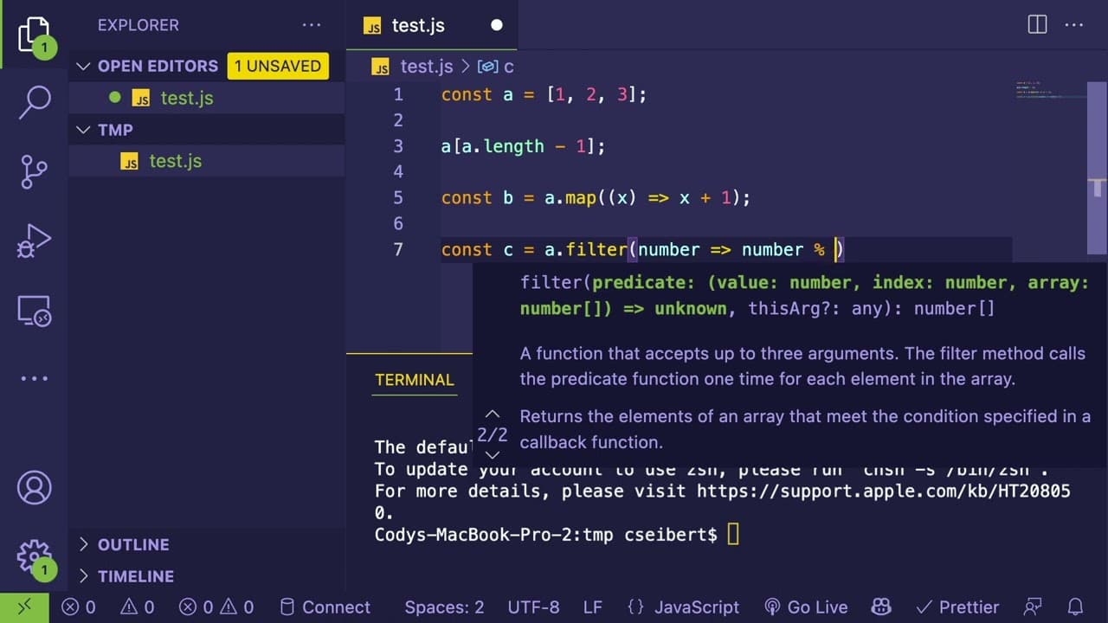Image resolution: width=1108 pixels, height=623 pixels.
Task: Collapse the TMP folder section
Action: tap(84, 130)
